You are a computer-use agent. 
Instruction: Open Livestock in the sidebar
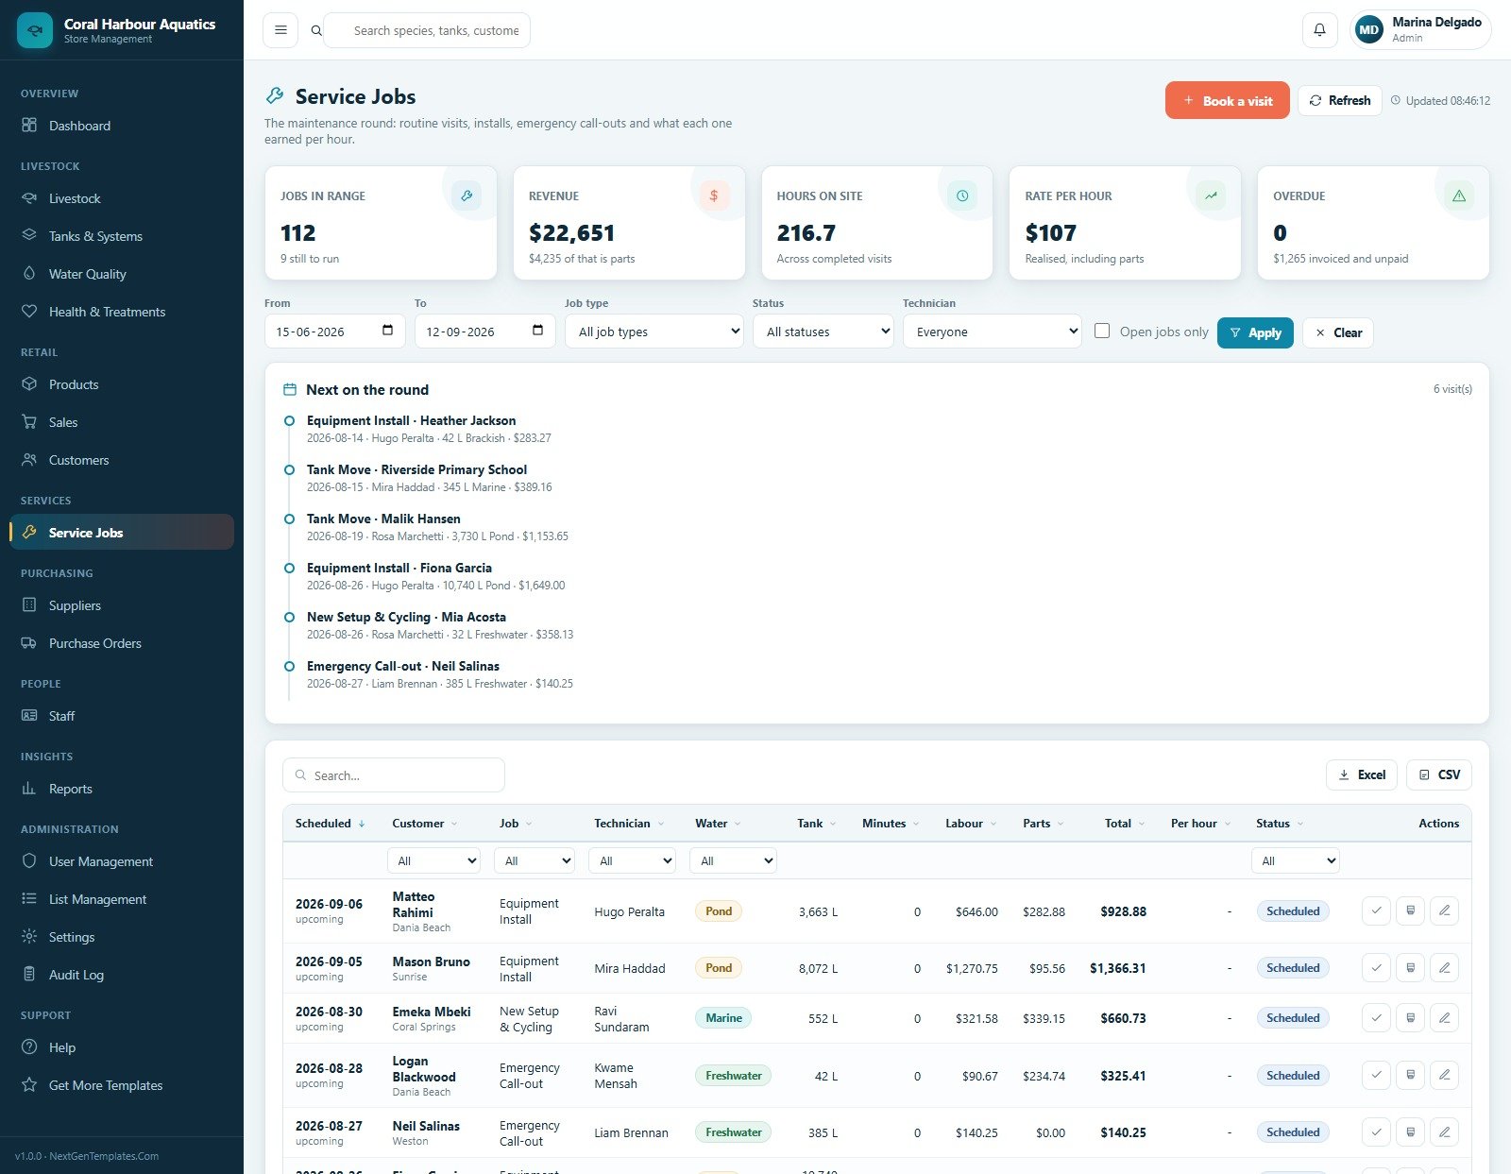point(122,198)
